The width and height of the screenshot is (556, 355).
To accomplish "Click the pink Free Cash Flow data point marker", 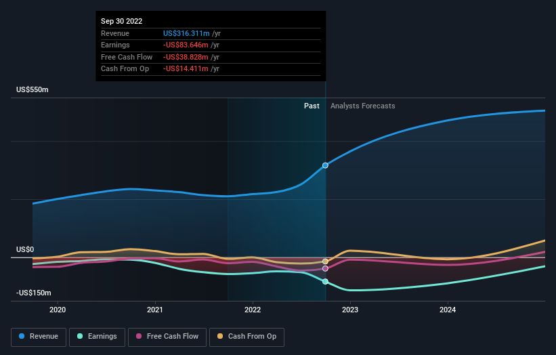I will (x=325, y=268).
